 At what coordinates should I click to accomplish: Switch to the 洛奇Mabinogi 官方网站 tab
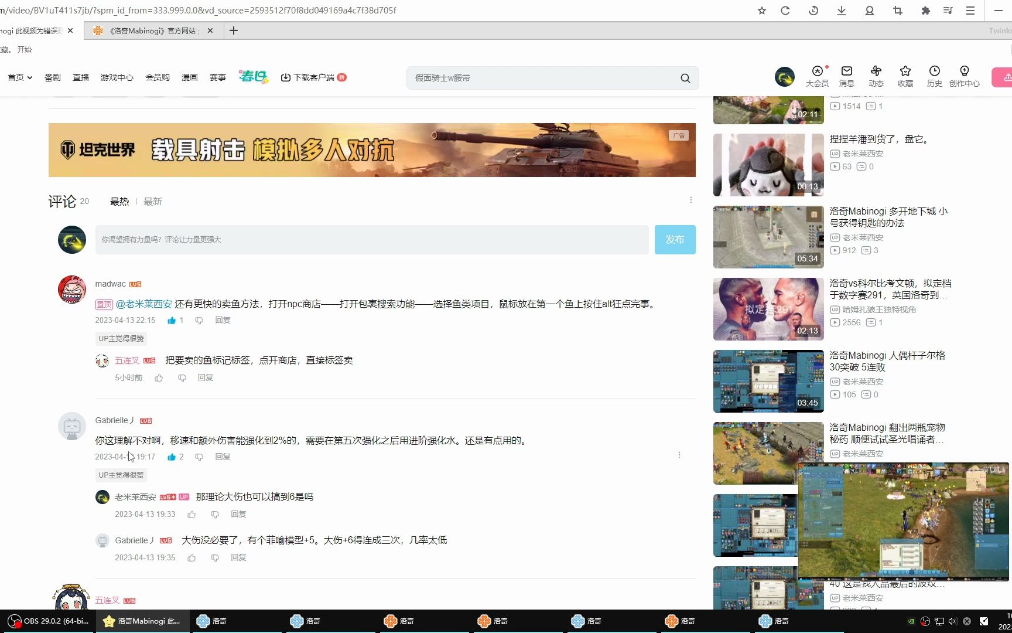[154, 30]
